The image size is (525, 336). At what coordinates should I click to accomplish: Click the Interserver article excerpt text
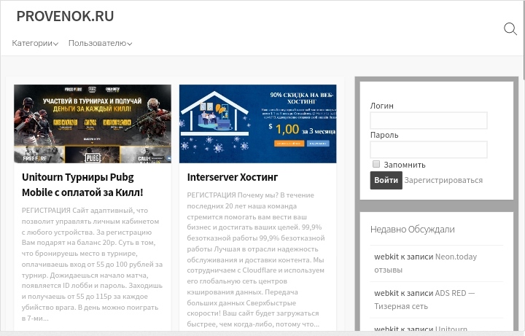click(256, 259)
